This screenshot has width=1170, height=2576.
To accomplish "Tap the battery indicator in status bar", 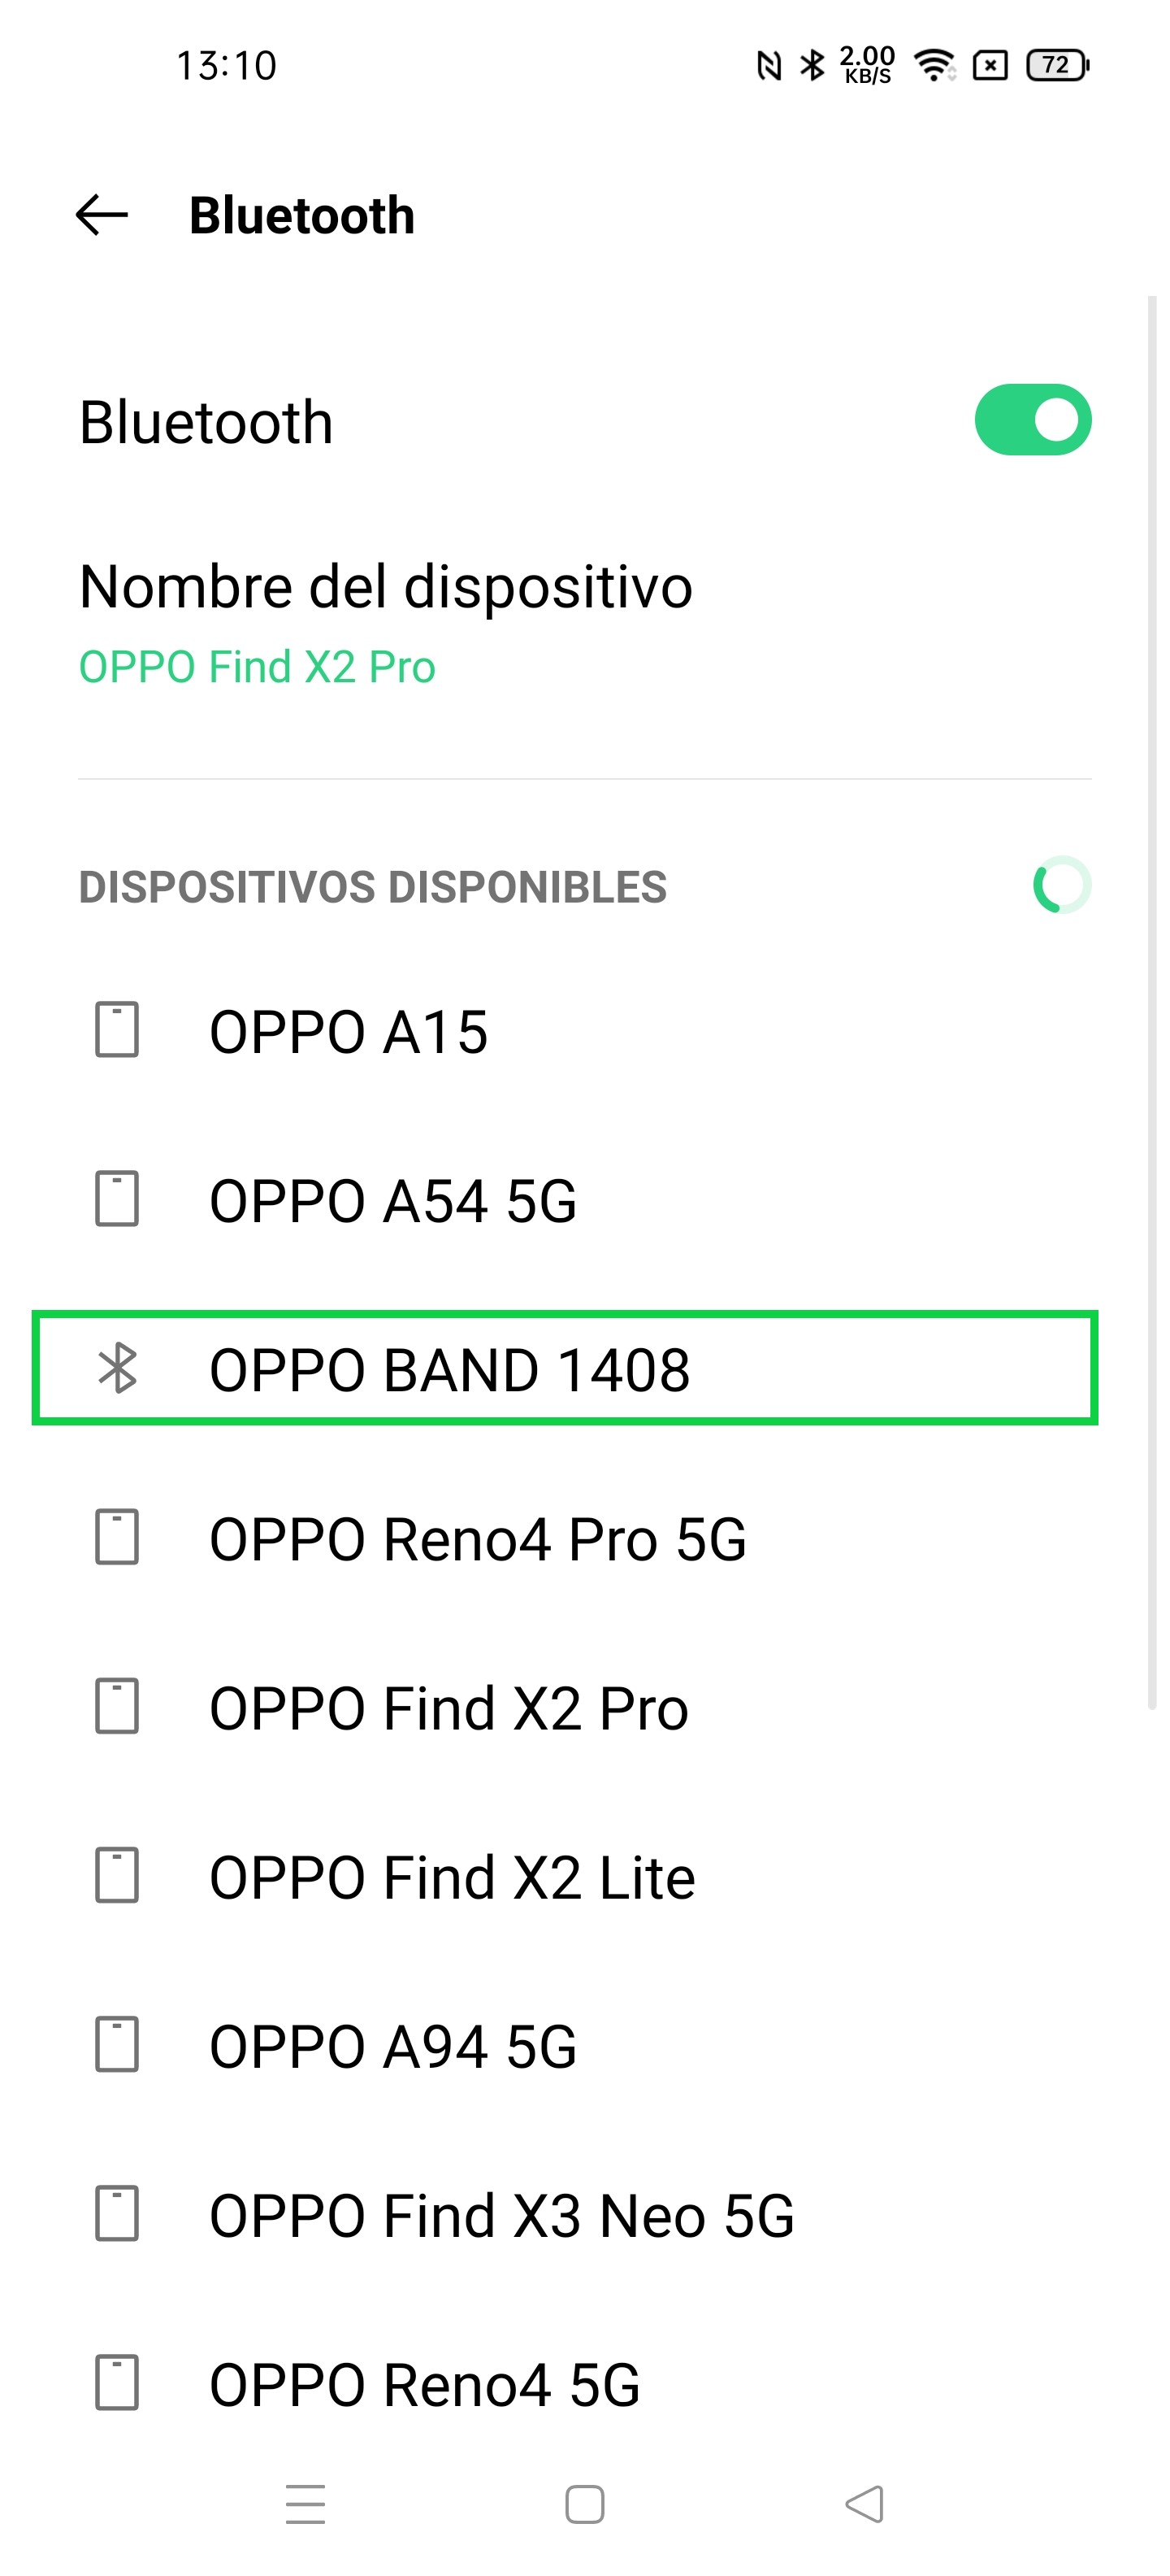I will [1057, 66].
